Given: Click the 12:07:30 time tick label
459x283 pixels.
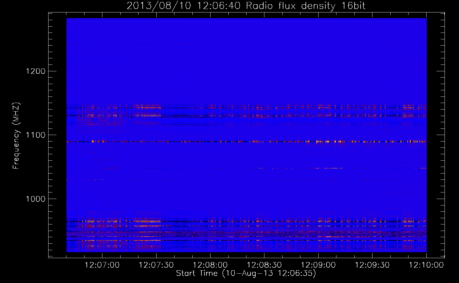Looking at the screenshot, I should (x=156, y=265).
